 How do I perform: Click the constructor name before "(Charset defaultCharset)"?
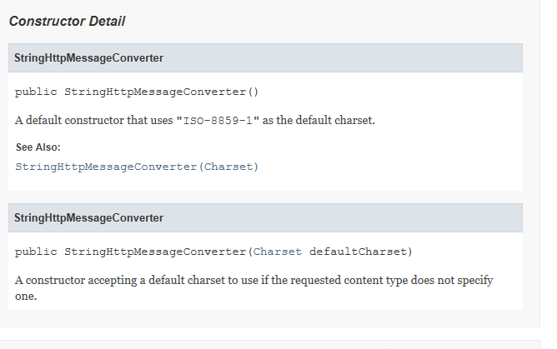click(x=155, y=252)
